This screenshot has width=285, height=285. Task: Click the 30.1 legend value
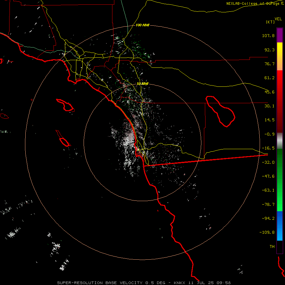tap(269, 106)
